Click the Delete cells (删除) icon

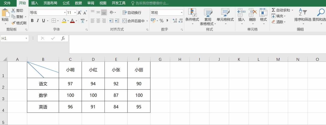[x=253, y=12]
